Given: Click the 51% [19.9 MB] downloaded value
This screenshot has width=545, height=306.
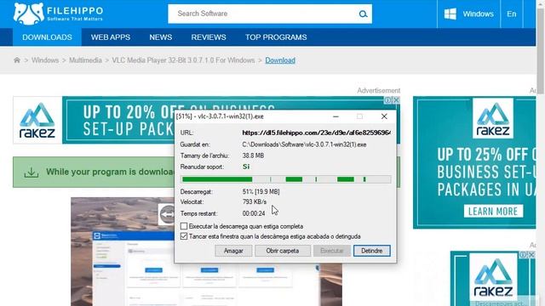Looking at the screenshot, I should click(261, 192).
